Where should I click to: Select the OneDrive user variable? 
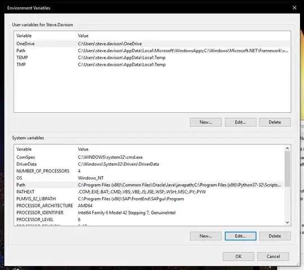(x=152, y=44)
